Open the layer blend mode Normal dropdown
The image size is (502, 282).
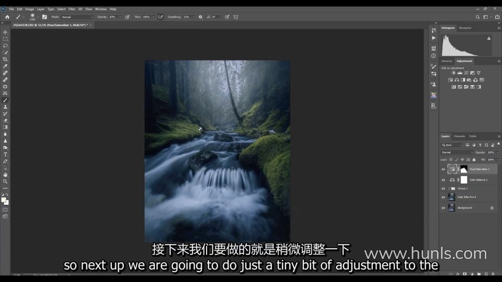pos(457,152)
